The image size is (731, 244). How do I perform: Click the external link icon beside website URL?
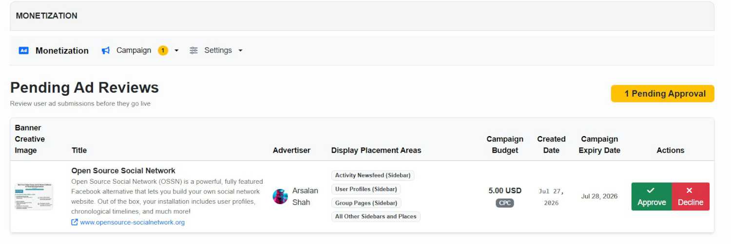[x=75, y=223]
